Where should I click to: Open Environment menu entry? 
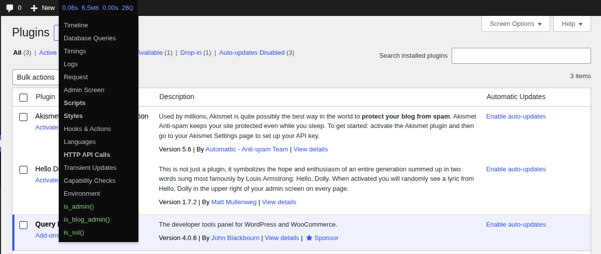coord(99,194)
